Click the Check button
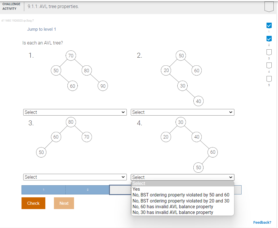Viewport: 278px width, 228px height. (33, 203)
